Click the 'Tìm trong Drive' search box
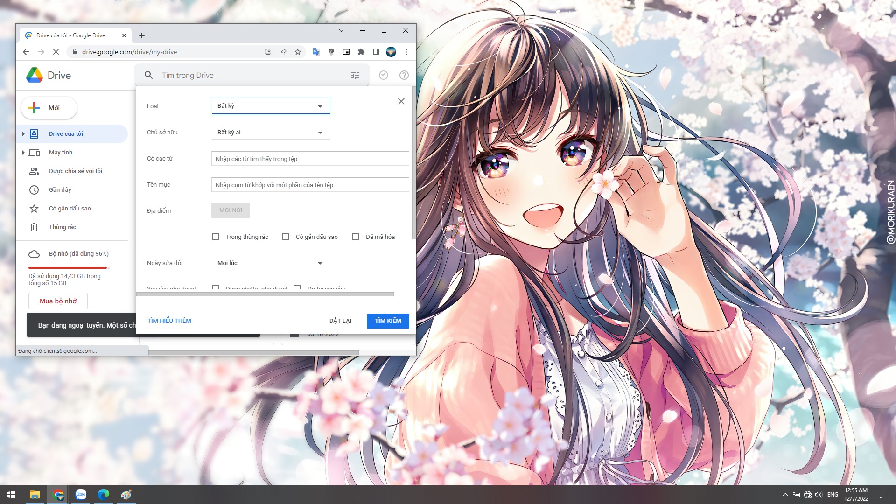This screenshot has width=896, height=504. coord(252,75)
